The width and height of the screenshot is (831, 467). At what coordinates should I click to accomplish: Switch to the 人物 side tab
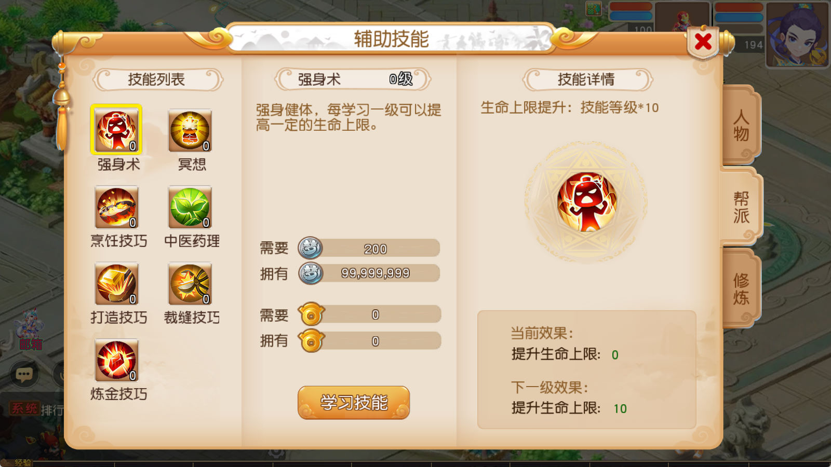pos(741,125)
